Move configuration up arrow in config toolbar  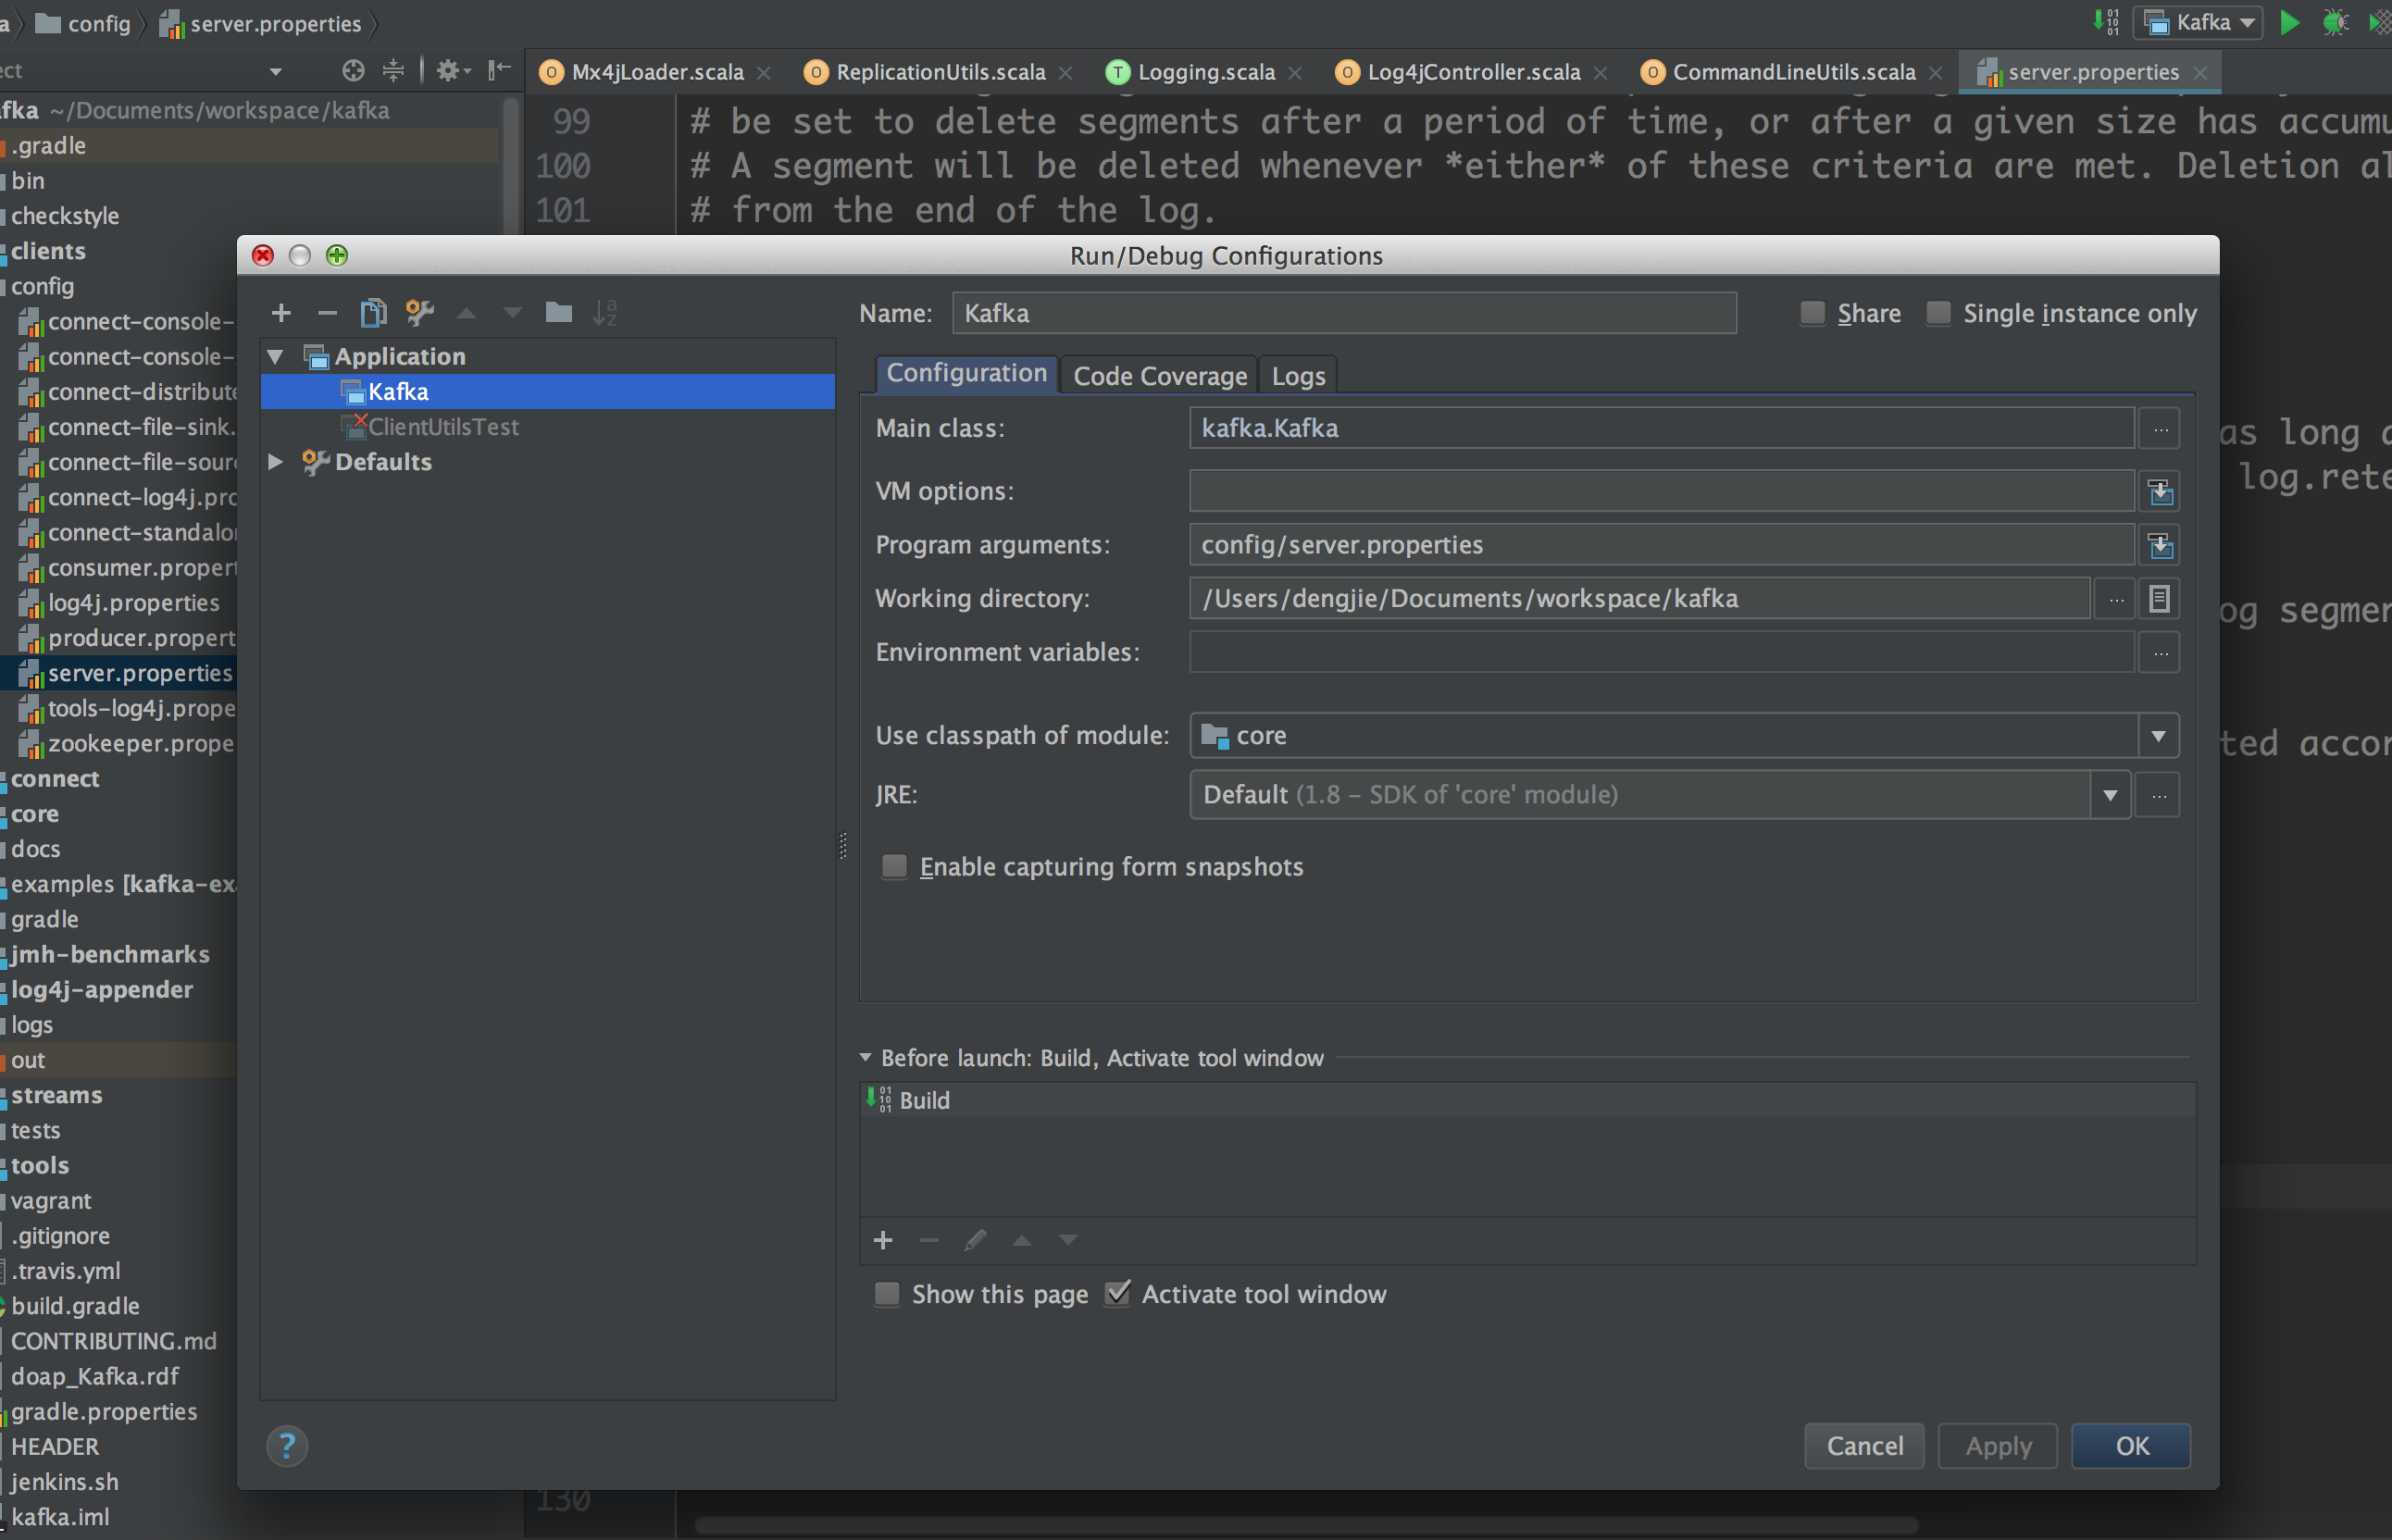tap(466, 313)
